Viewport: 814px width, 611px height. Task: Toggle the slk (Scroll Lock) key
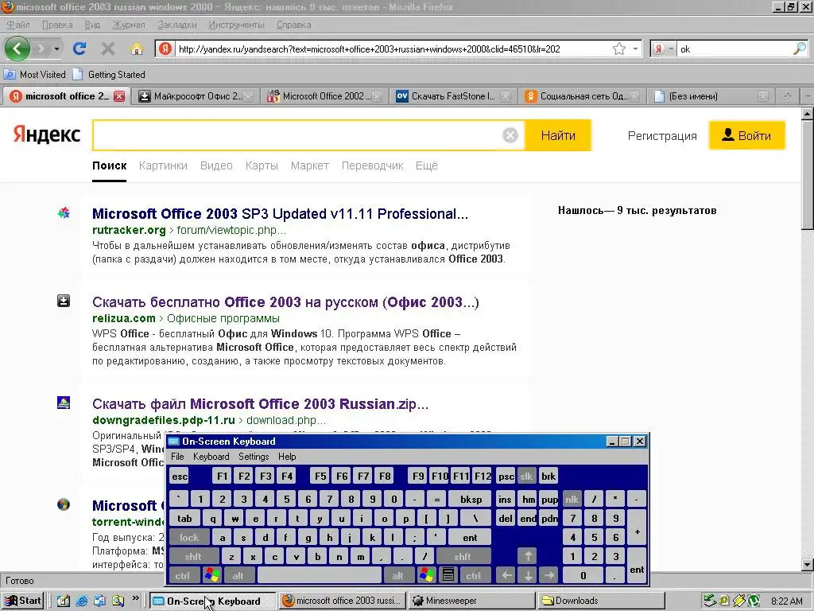pyautogui.click(x=526, y=476)
